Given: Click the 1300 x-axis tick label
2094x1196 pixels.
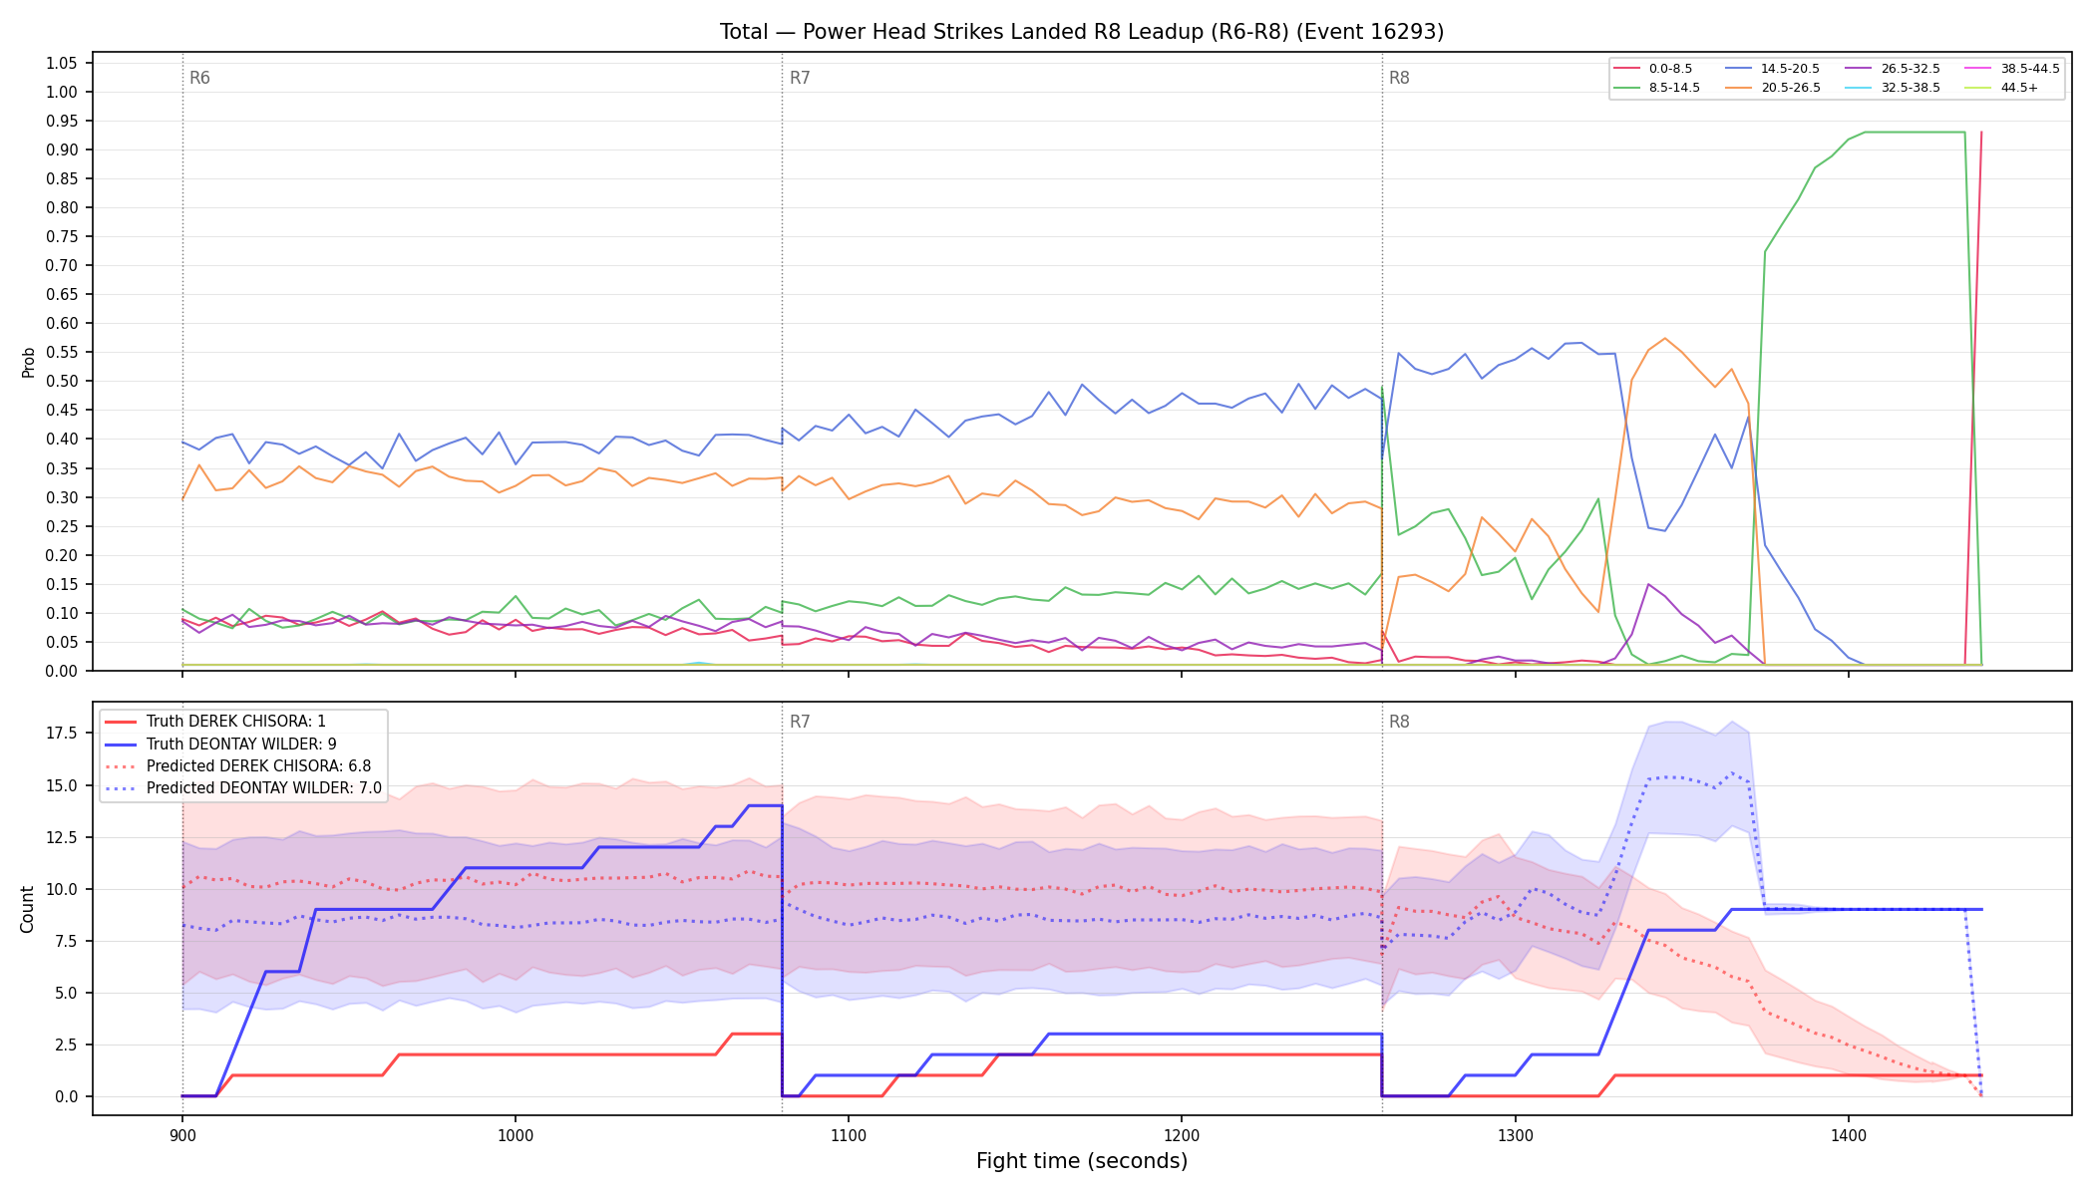Looking at the screenshot, I should 1515,1134.
